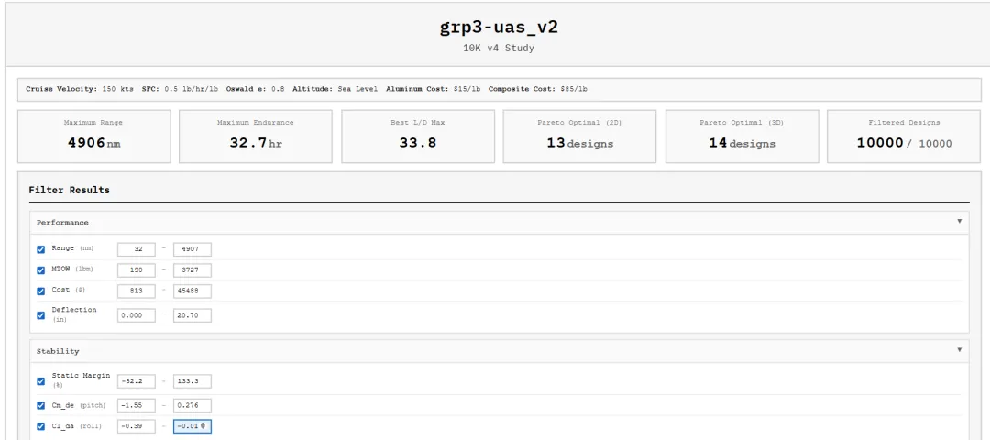Screen dimensions: 990x440
Task: Collapse the Performance section arrow
Action: point(959,222)
